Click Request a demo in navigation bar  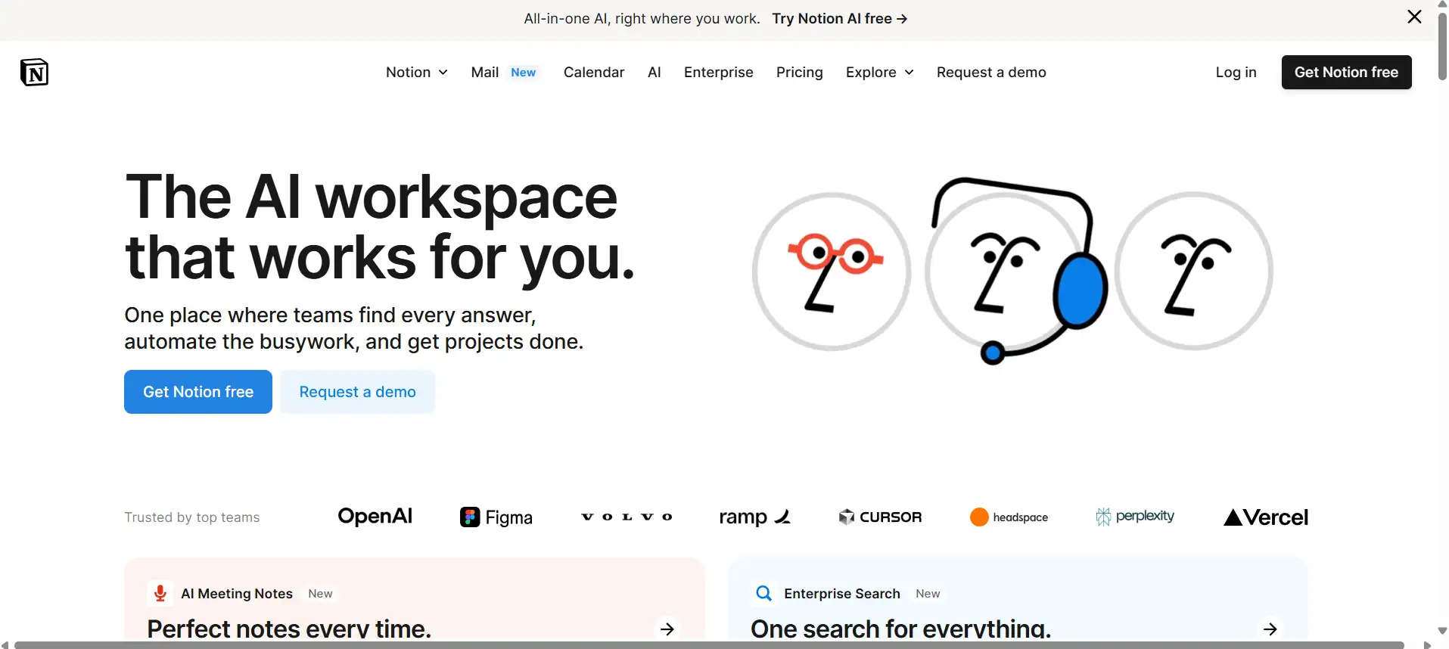[991, 72]
